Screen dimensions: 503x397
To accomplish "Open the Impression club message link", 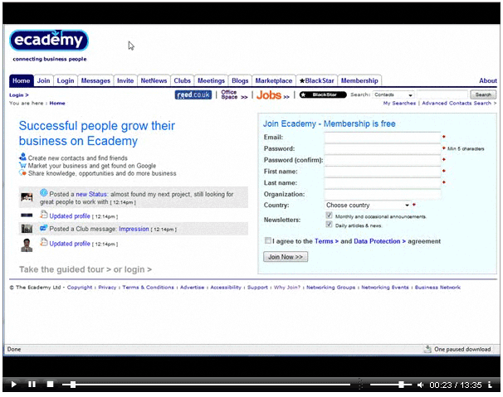I will pos(134,229).
